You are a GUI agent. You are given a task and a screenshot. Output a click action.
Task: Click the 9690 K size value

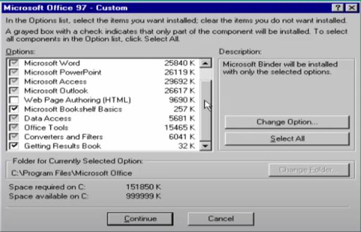[x=182, y=100]
